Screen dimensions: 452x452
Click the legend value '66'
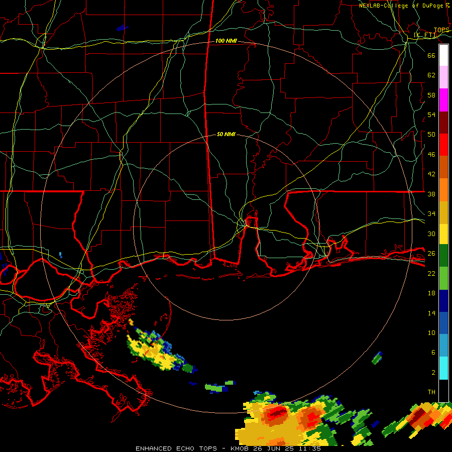pyautogui.click(x=431, y=55)
